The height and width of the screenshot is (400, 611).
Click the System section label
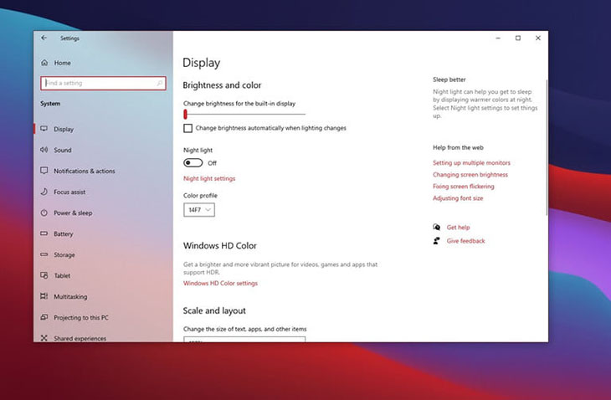pos(50,104)
